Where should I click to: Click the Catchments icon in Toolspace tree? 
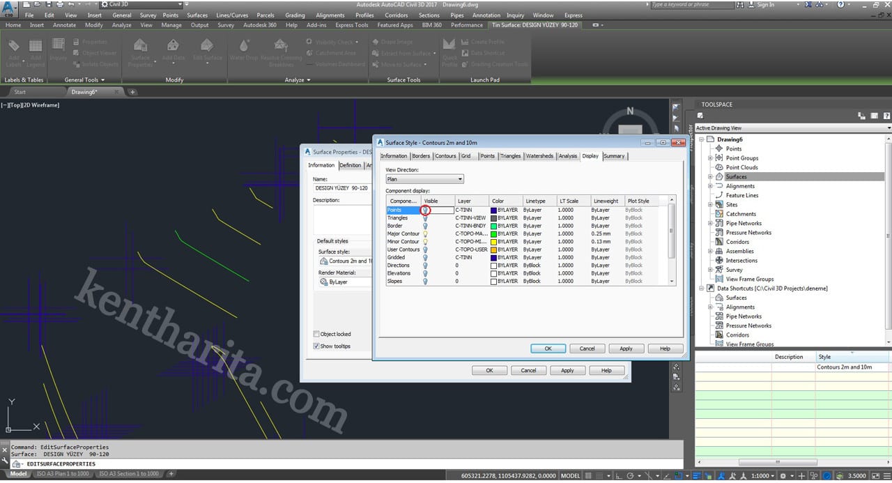tap(719, 214)
